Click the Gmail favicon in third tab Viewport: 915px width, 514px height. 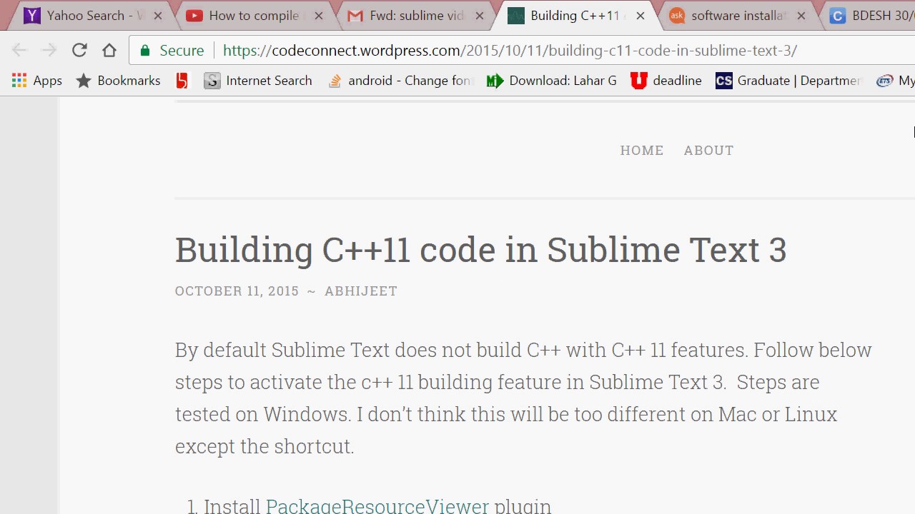(x=355, y=16)
